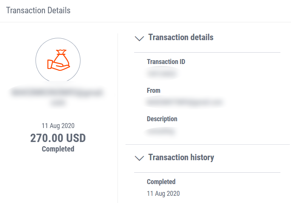Select the blurred Transaction ID value
291x203 pixels.
[x=162, y=73]
